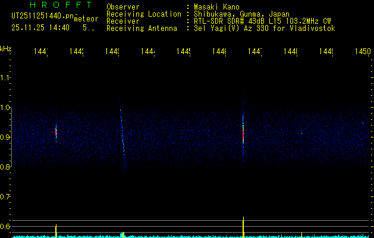The image size is (374, 238).
Task: Click the Receiving Location field label
Action: point(143,14)
